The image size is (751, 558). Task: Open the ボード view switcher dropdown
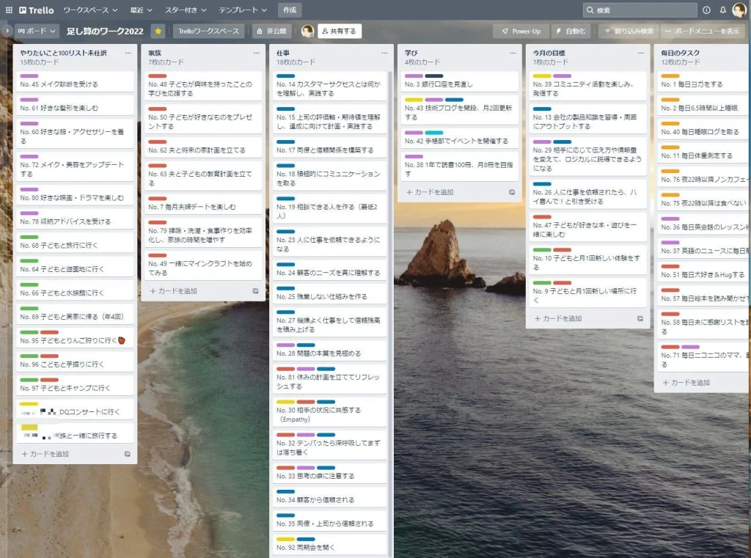point(37,32)
